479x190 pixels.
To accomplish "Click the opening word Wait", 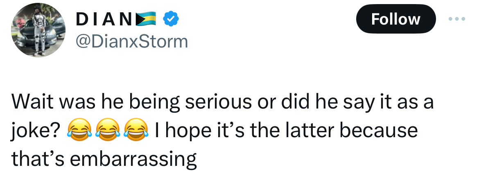I will tap(34, 102).
